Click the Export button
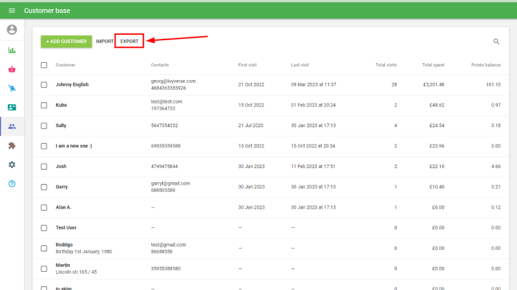The height and width of the screenshot is (290, 517). [x=129, y=41]
